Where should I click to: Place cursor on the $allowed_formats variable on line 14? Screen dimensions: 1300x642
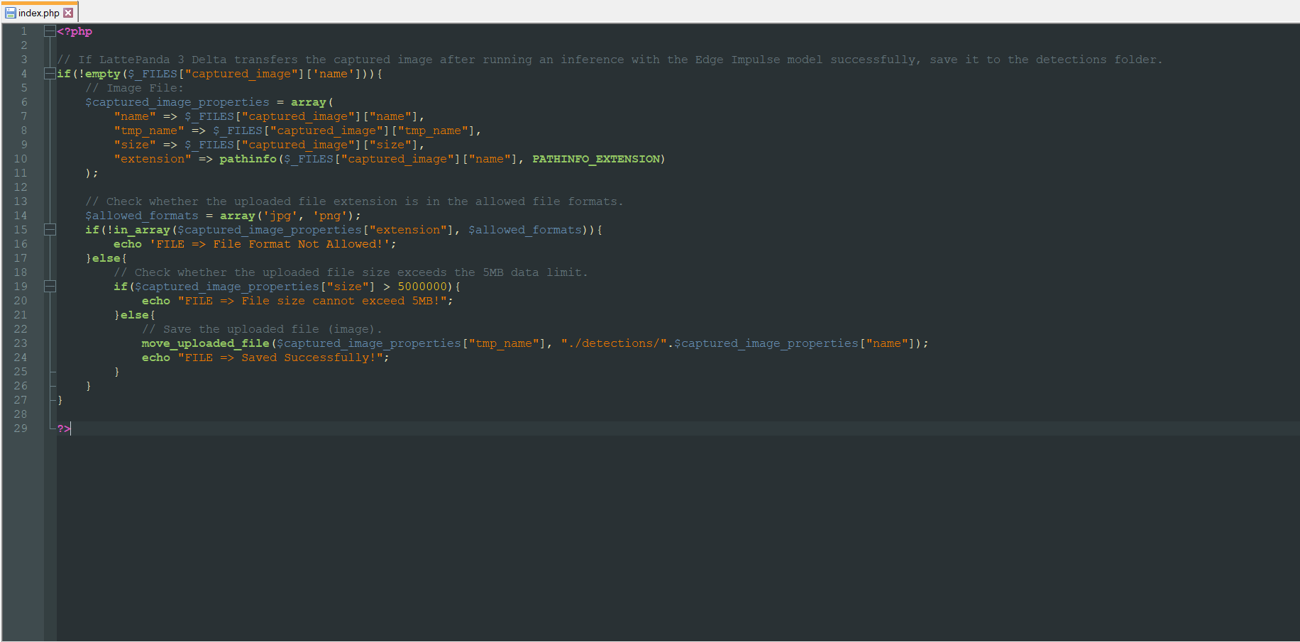tap(142, 216)
